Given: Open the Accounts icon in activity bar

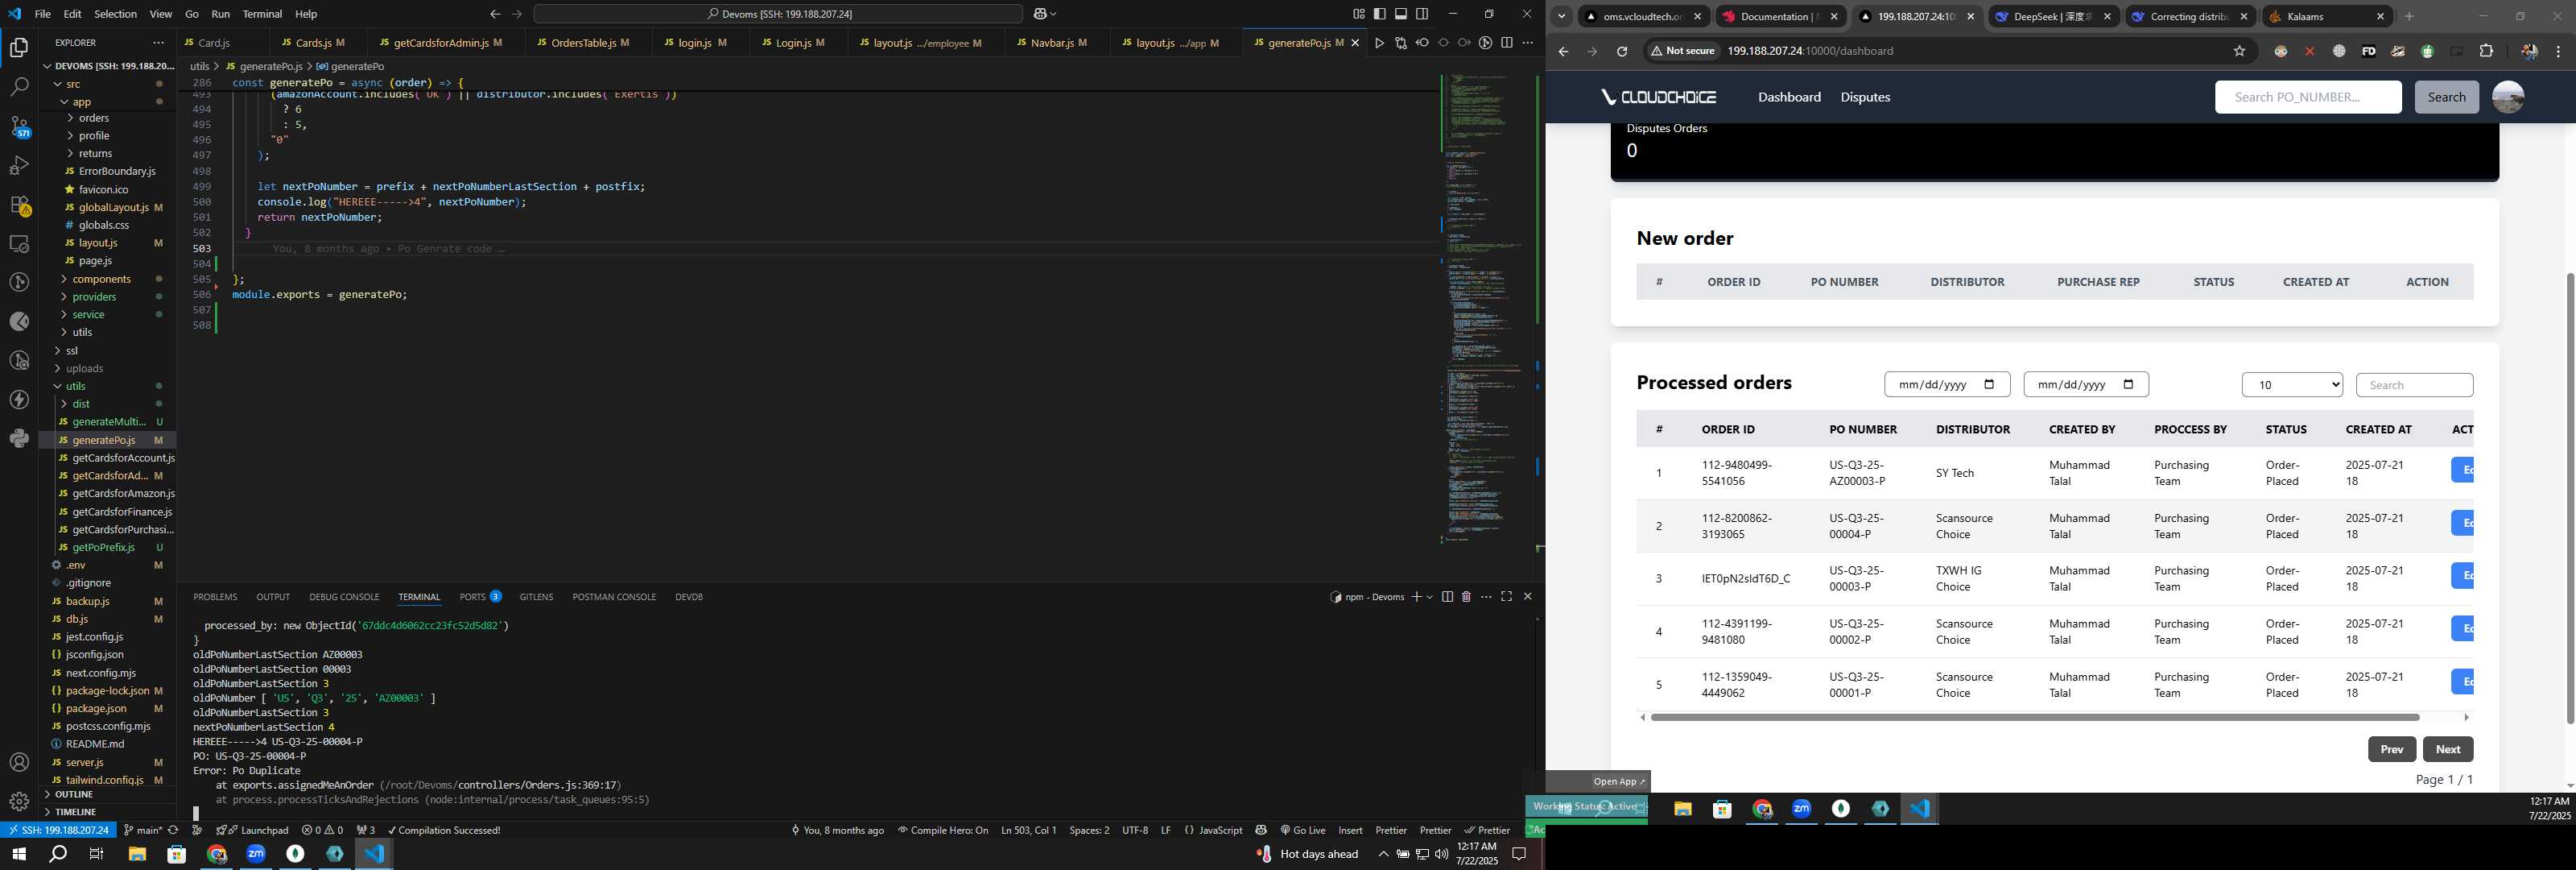Looking at the screenshot, I should pyautogui.click(x=19, y=763).
